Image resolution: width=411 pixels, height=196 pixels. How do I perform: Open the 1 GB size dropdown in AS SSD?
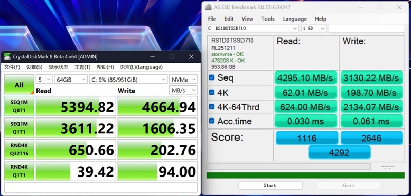coord(313,28)
